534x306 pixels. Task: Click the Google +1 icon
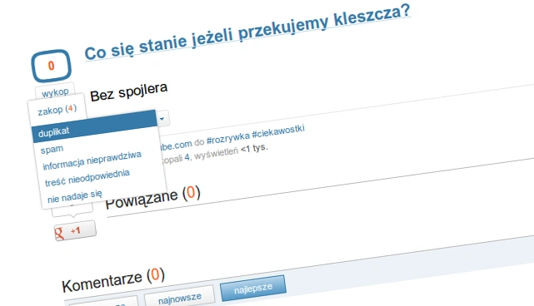[75, 231]
